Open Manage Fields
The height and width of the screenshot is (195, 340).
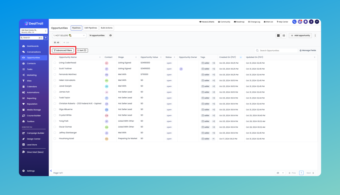tap(308, 50)
